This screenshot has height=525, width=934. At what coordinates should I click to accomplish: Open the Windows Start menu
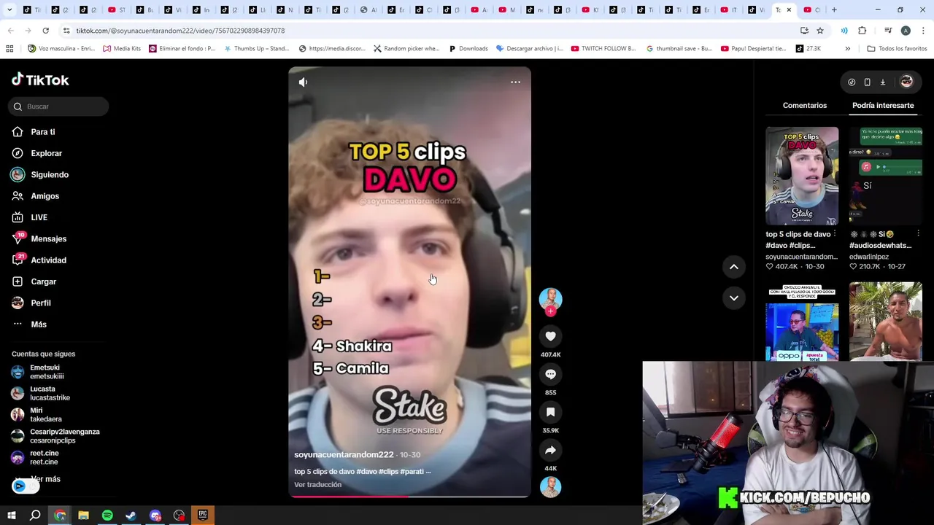coord(12,516)
